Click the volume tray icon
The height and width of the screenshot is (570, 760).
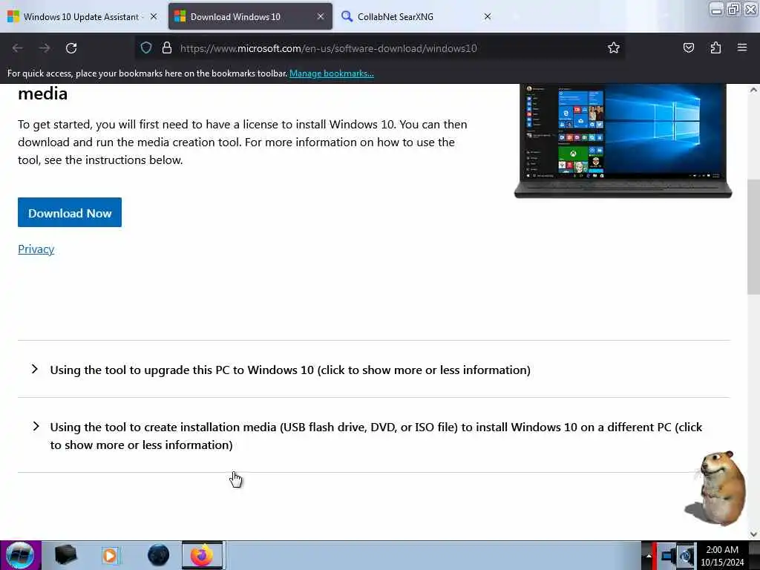[x=686, y=556]
